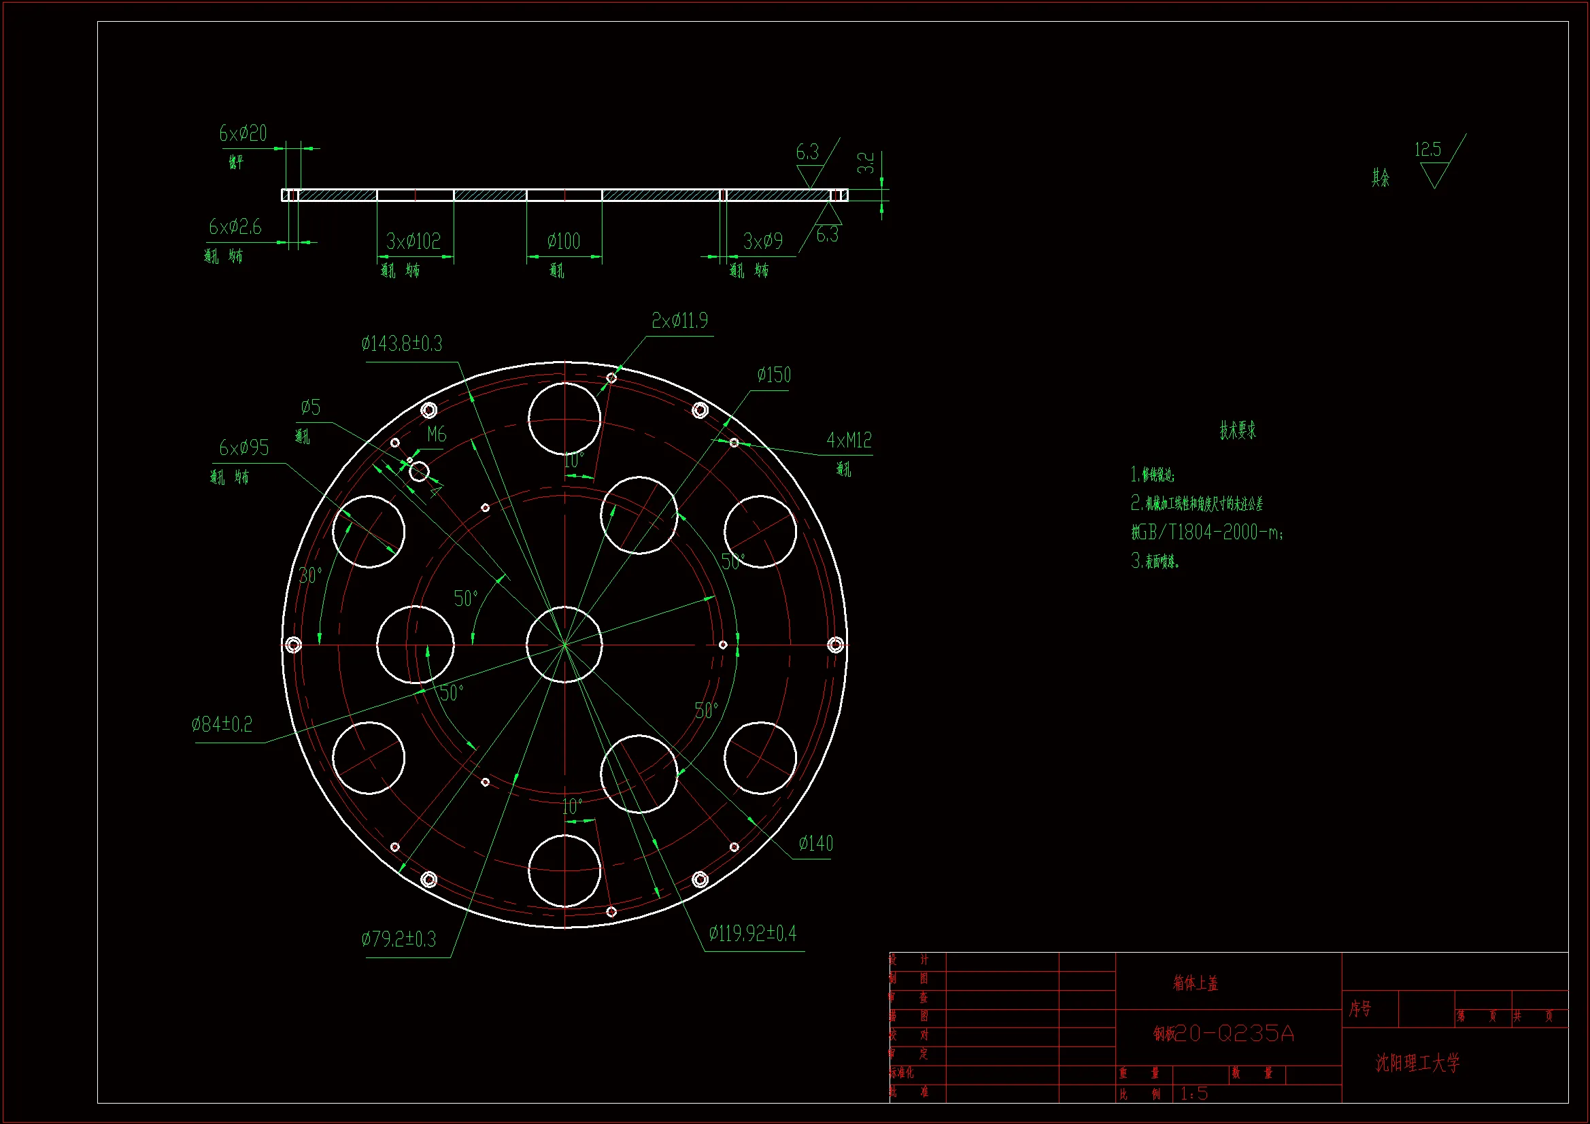This screenshot has height=1124, width=1590.
Task: Select the ø84±0.2 dimension label
Action: [x=222, y=724]
